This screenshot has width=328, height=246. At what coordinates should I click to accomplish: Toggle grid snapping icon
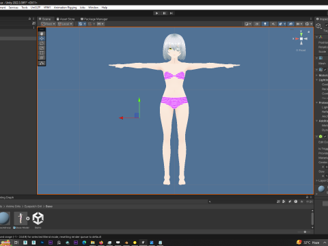tap(81, 24)
